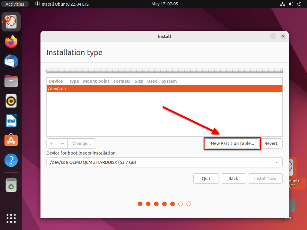Open the Show Applications grid

click(x=11, y=218)
